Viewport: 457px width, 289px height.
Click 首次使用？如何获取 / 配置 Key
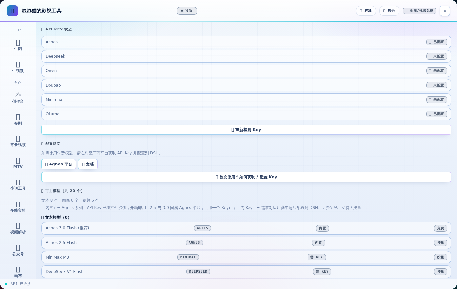[x=246, y=177]
